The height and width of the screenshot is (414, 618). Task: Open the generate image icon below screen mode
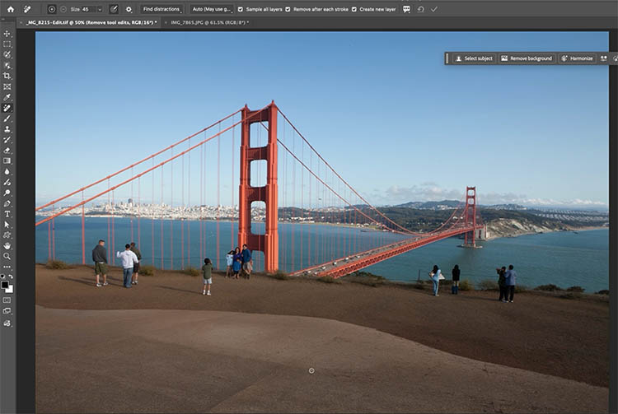coord(7,323)
